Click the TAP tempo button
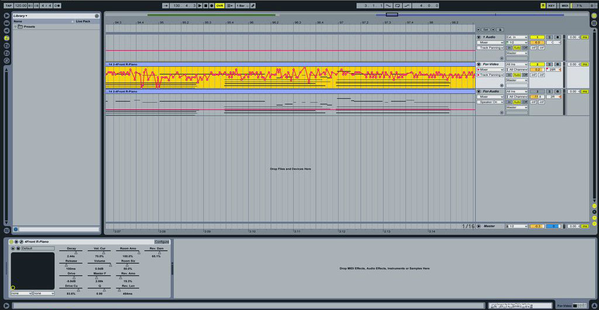599x310 pixels. pyautogui.click(x=8, y=6)
